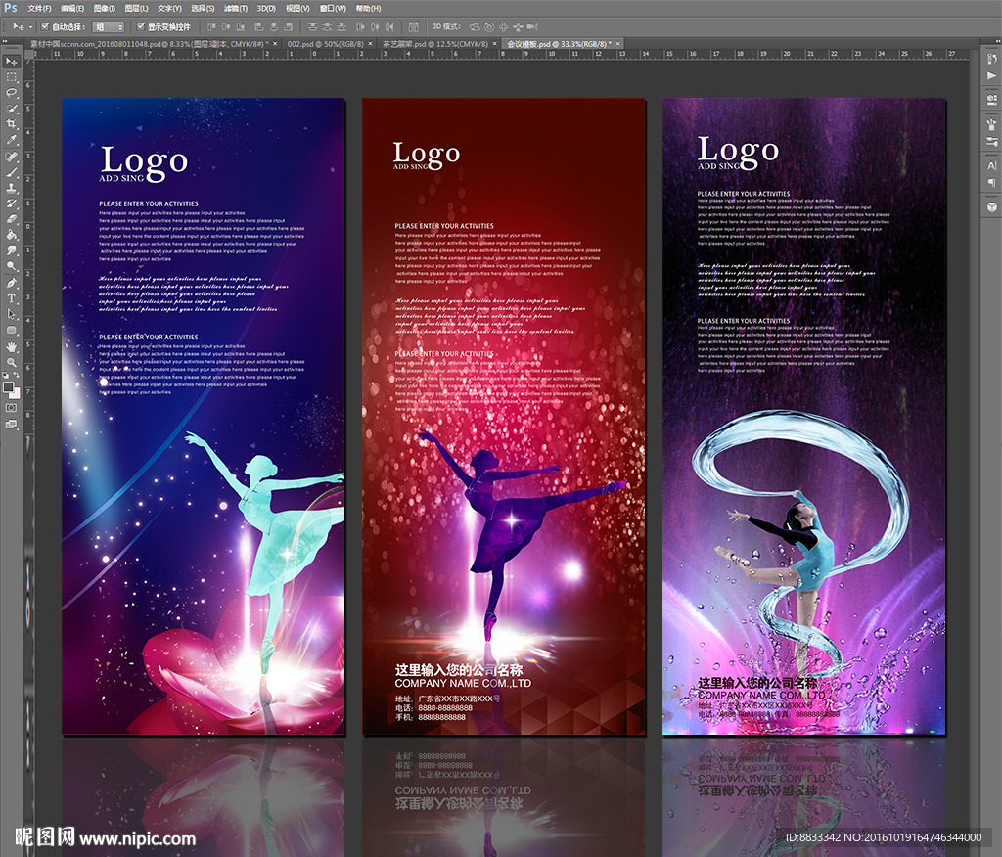The image size is (1002, 857).
Task: Switch to the 茶艺展架.psd document tab
Action: [x=434, y=44]
